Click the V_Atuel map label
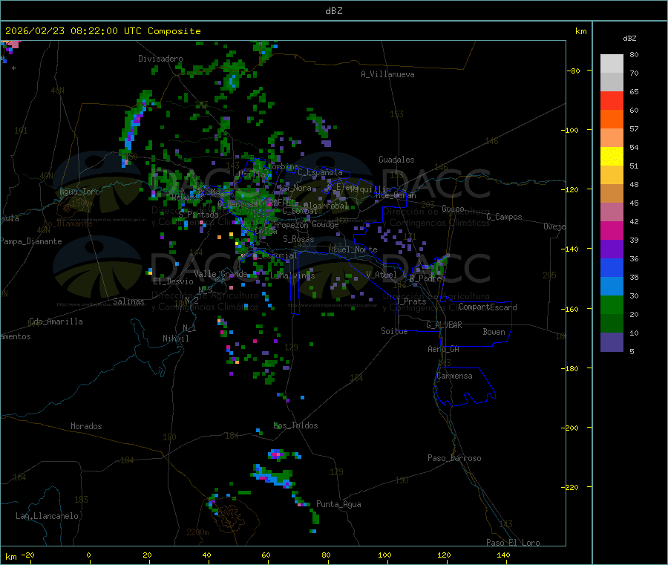 [382, 275]
